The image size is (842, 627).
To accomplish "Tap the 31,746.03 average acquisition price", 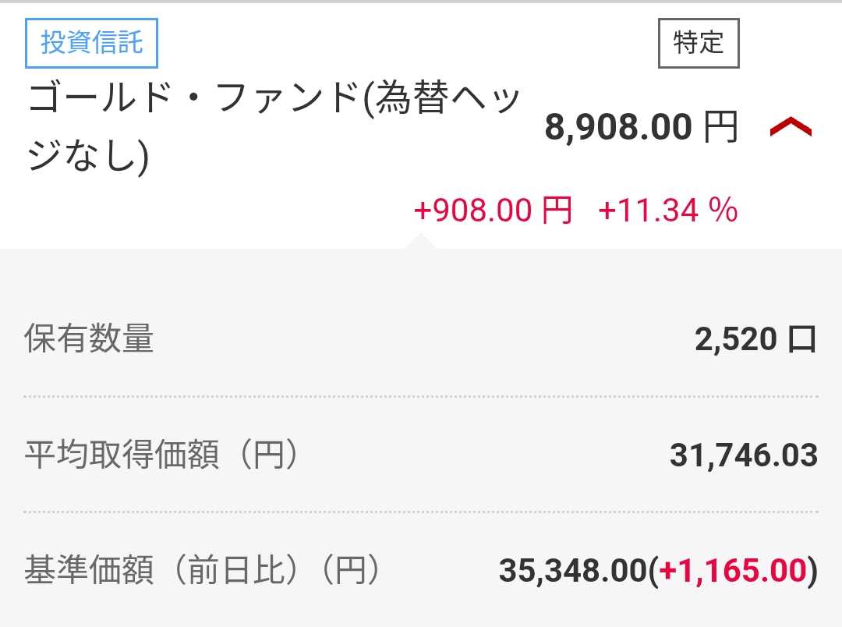I will coord(743,455).
